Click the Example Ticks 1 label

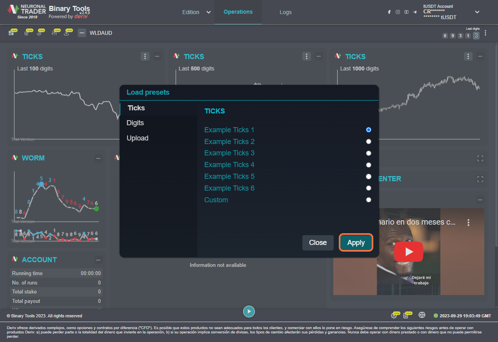click(229, 130)
